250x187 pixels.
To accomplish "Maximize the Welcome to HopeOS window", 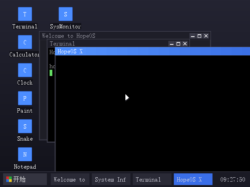I will point(199,36).
